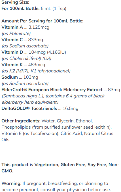121x192 pixels.
Task: Click the 'Sodium' label
Action: (x=10, y=77)
